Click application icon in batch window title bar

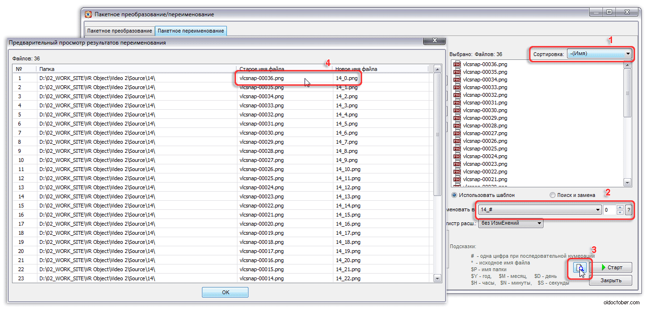coord(88,14)
